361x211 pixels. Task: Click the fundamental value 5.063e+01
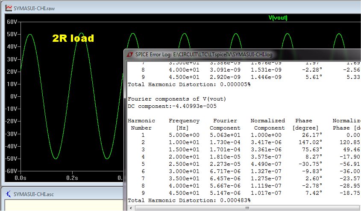(x=225, y=135)
